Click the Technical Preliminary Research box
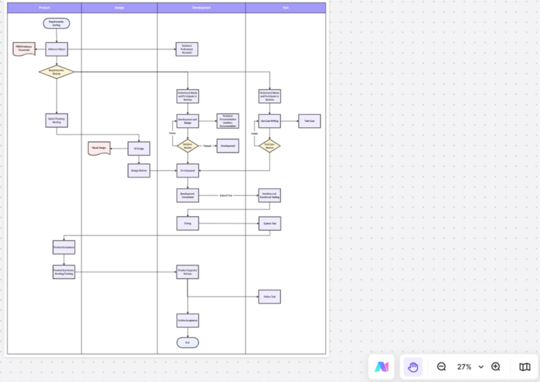540x382 pixels. tap(186, 48)
